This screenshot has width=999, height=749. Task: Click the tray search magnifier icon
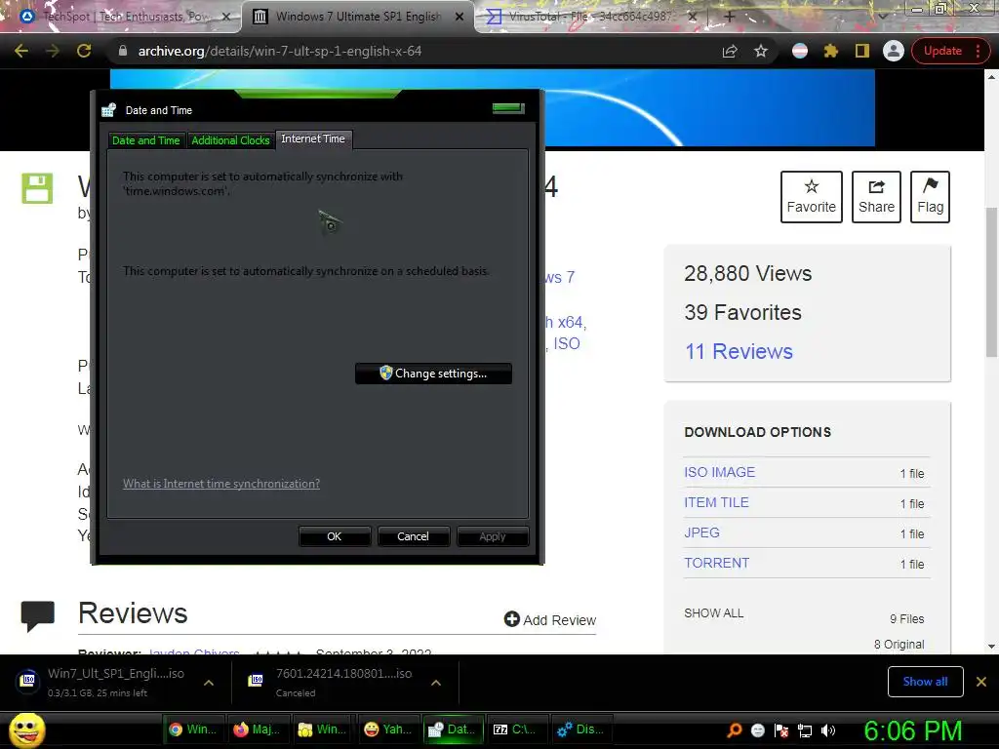735,730
